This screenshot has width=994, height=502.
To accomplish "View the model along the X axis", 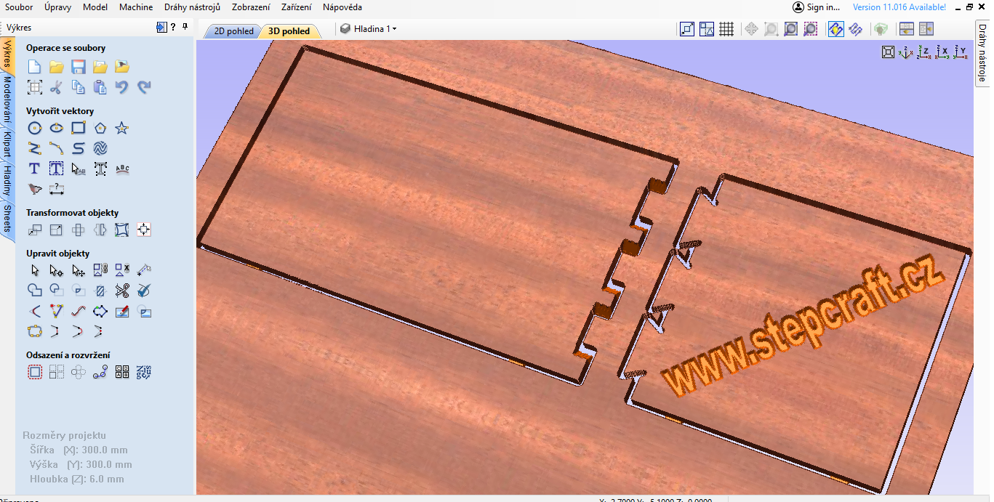I will (942, 52).
